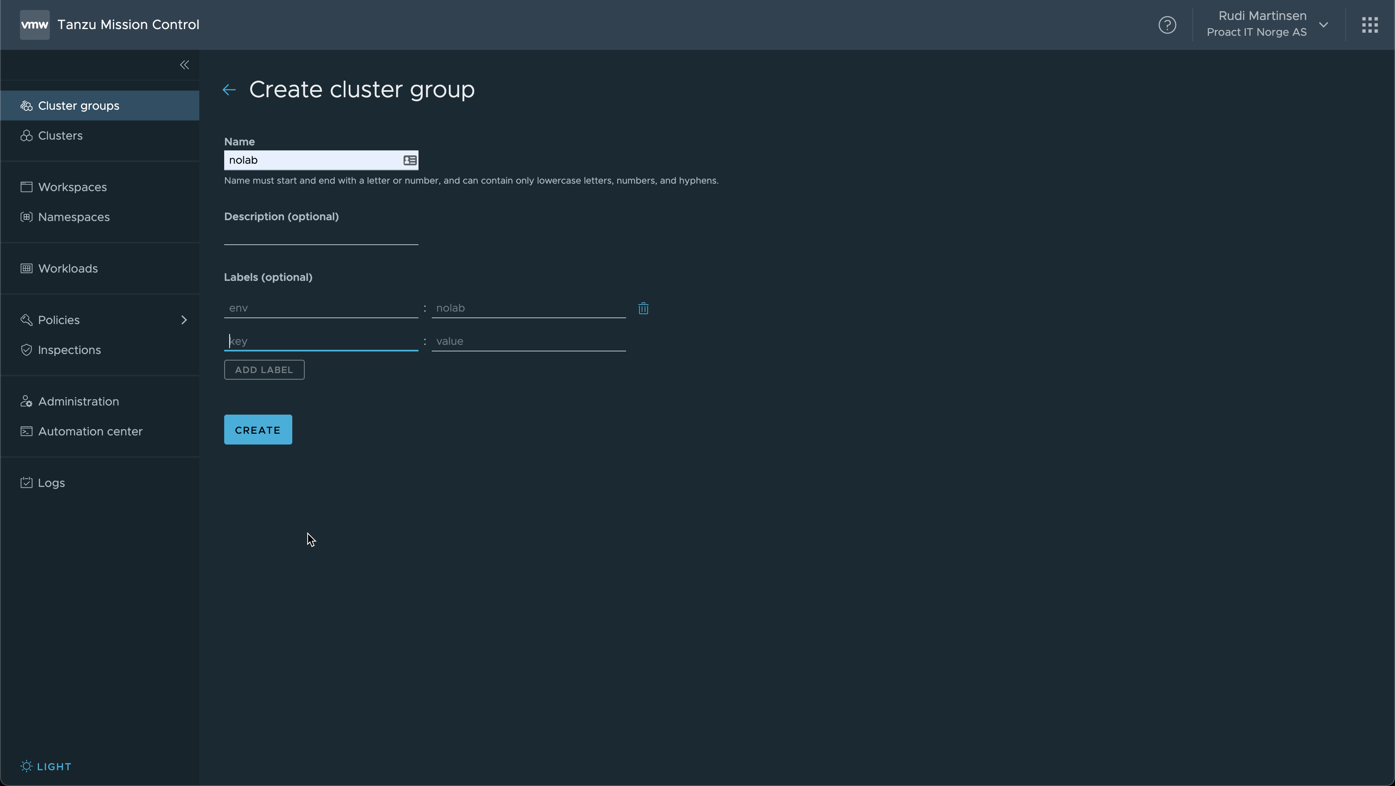Screen dimensions: 1395x786
Task: Focus the Name field containing nolab
Action: (x=321, y=160)
